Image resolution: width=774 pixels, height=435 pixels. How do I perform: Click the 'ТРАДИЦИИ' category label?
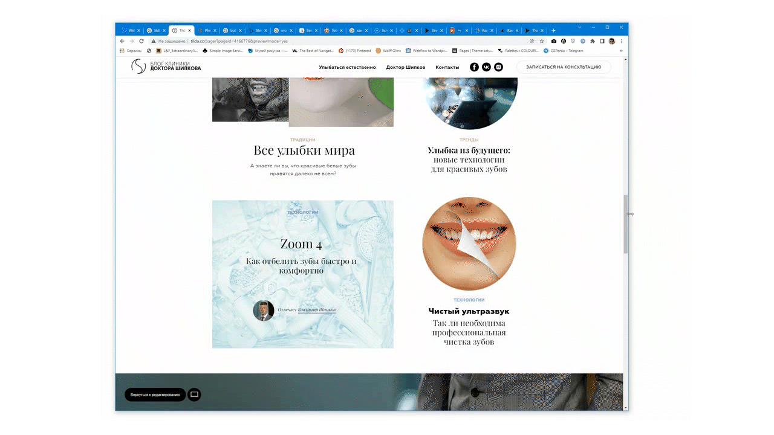tap(302, 140)
